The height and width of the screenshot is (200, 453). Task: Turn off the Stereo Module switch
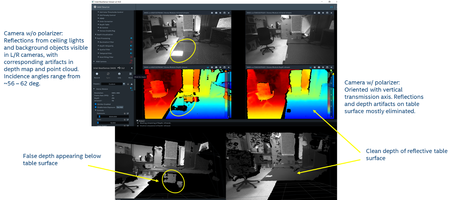[131, 88]
